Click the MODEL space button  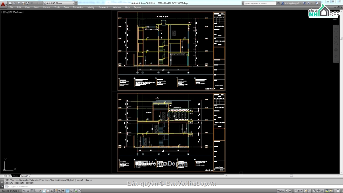[x=280, y=191]
